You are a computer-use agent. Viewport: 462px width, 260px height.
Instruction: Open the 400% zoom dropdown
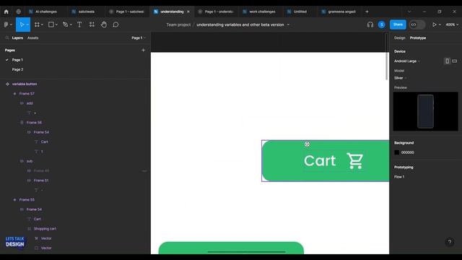pos(452,25)
